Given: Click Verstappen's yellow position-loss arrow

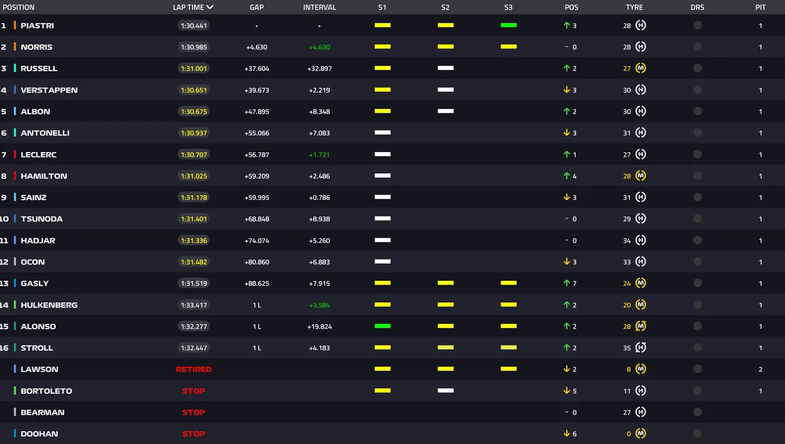Looking at the screenshot, I should point(567,90).
